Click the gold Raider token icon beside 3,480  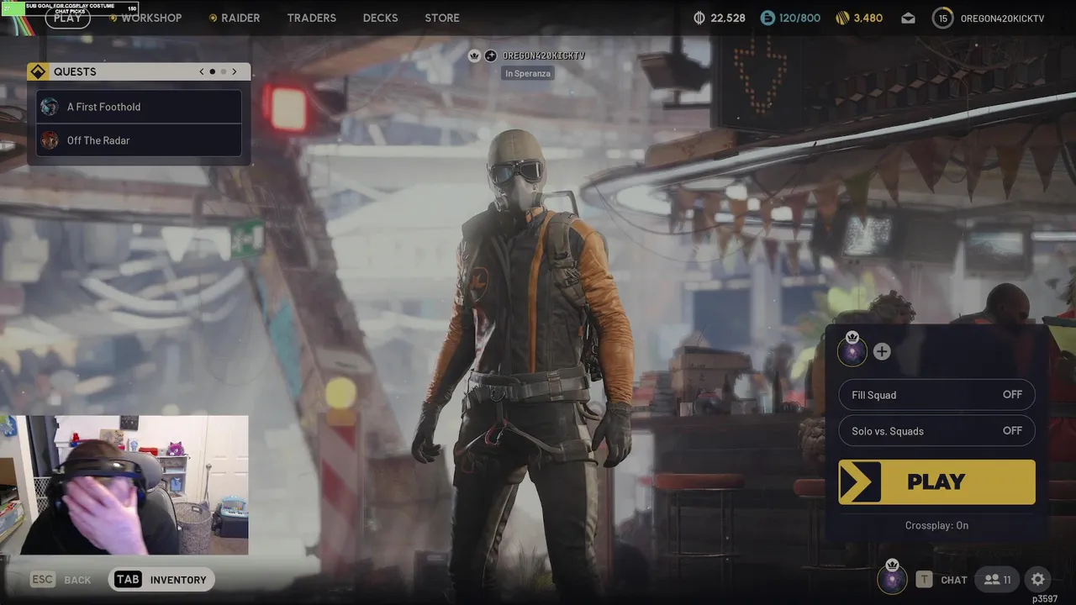point(842,18)
